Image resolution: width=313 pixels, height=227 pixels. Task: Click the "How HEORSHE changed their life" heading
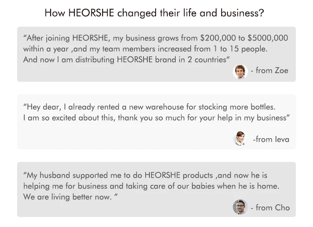154,13
